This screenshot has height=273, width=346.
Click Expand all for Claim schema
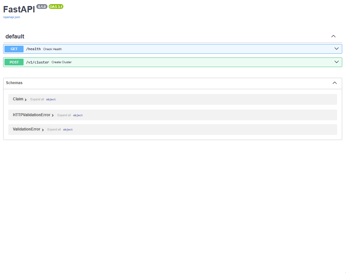[37, 99]
